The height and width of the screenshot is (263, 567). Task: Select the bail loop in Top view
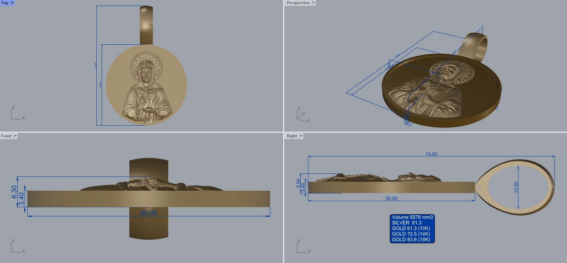[x=146, y=25]
